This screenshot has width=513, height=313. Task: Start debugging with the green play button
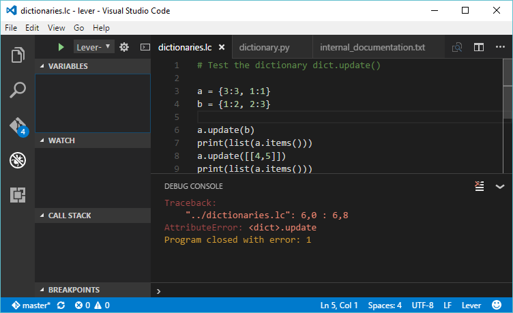[61, 48]
